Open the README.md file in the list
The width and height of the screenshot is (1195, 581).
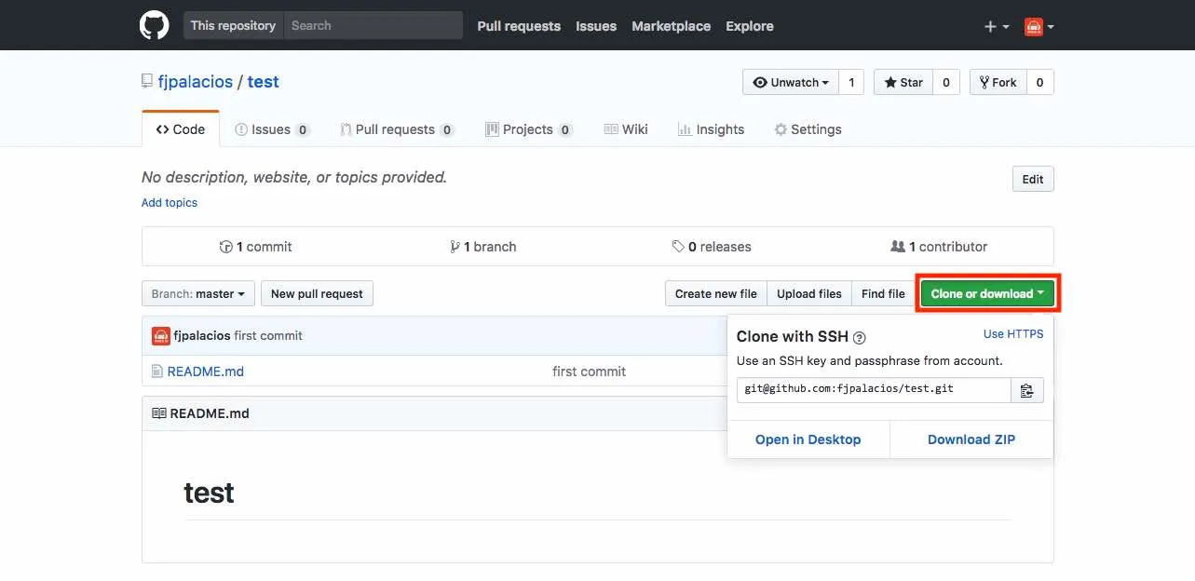(206, 371)
